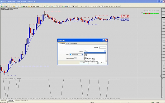Switch to M15 timeframe
The height and width of the screenshot is (103, 165).
point(105,6)
